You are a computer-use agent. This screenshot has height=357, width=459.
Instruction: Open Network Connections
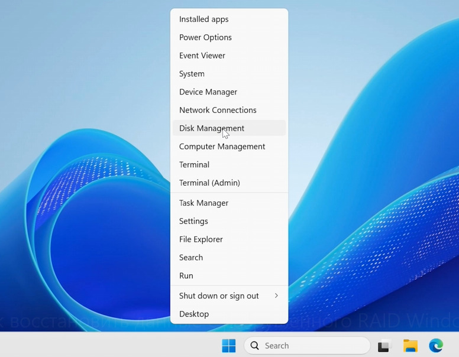click(x=229, y=110)
